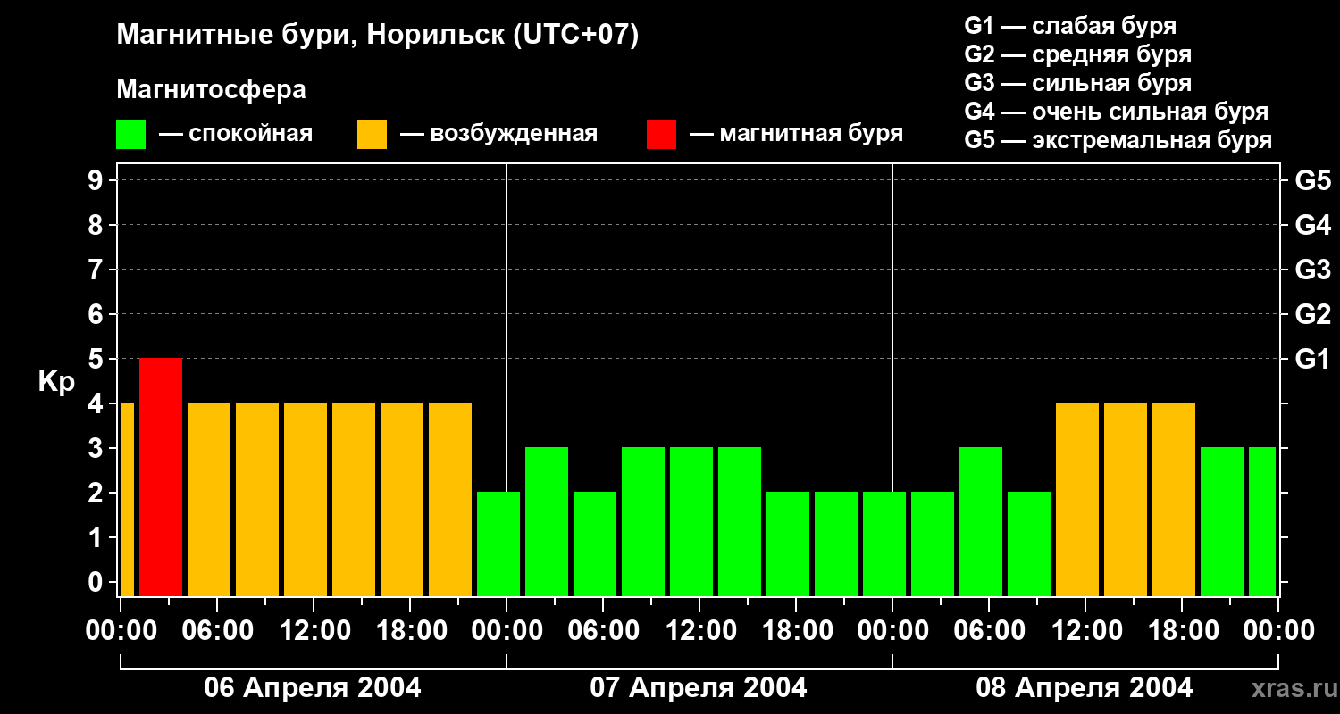This screenshot has width=1340, height=714.
Task: Click 'G2 — средняя буря' description
Action: point(1078,54)
